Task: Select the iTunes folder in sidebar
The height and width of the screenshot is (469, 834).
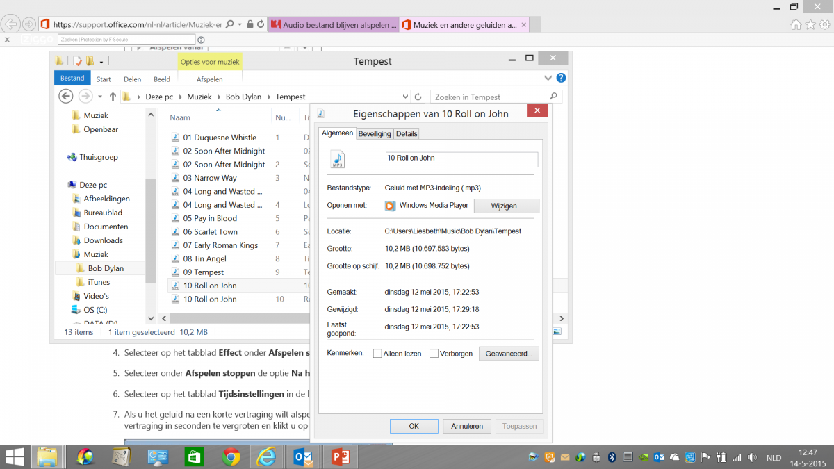Action: point(98,282)
